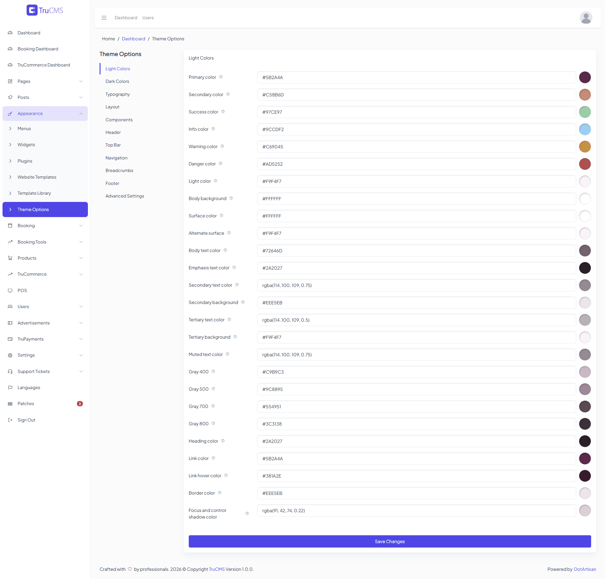Open the Widgets submenu item
The width and height of the screenshot is (605, 579).
point(45,145)
